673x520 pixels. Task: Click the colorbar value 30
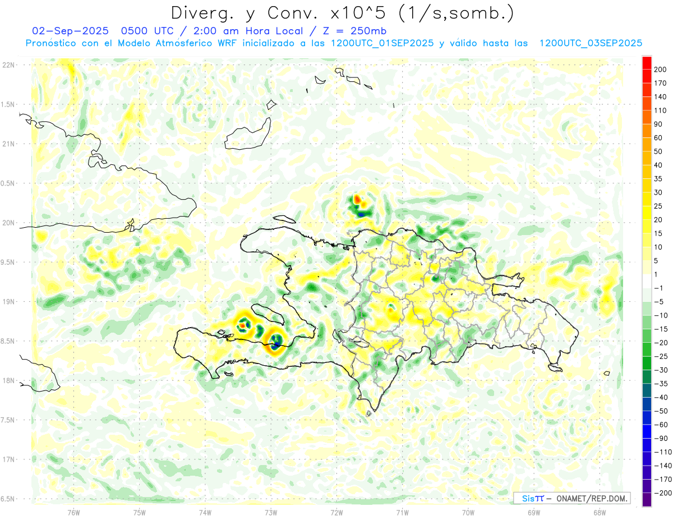pyautogui.click(x=658, y=192)
